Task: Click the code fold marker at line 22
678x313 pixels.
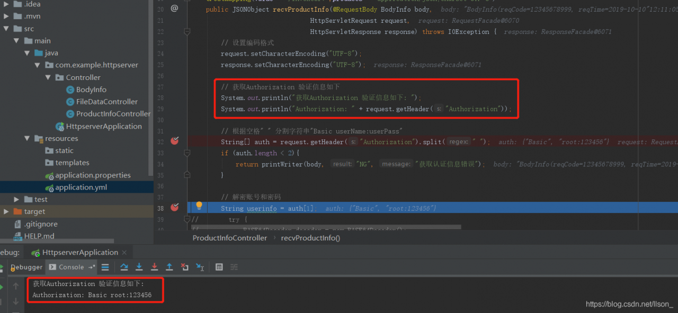Action: tap(186, 32)
